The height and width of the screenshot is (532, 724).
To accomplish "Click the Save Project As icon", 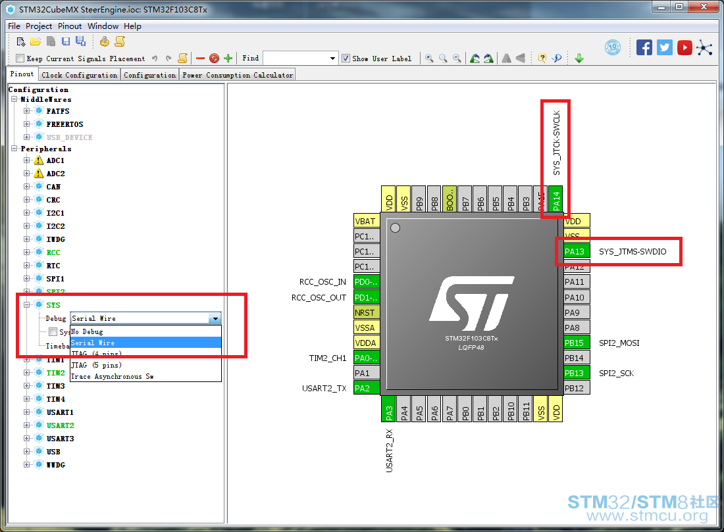I will click(81, 41).
